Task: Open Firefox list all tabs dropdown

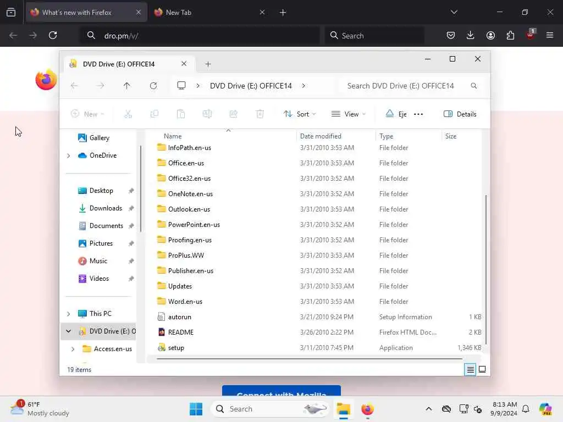Action: pos(454,12)
